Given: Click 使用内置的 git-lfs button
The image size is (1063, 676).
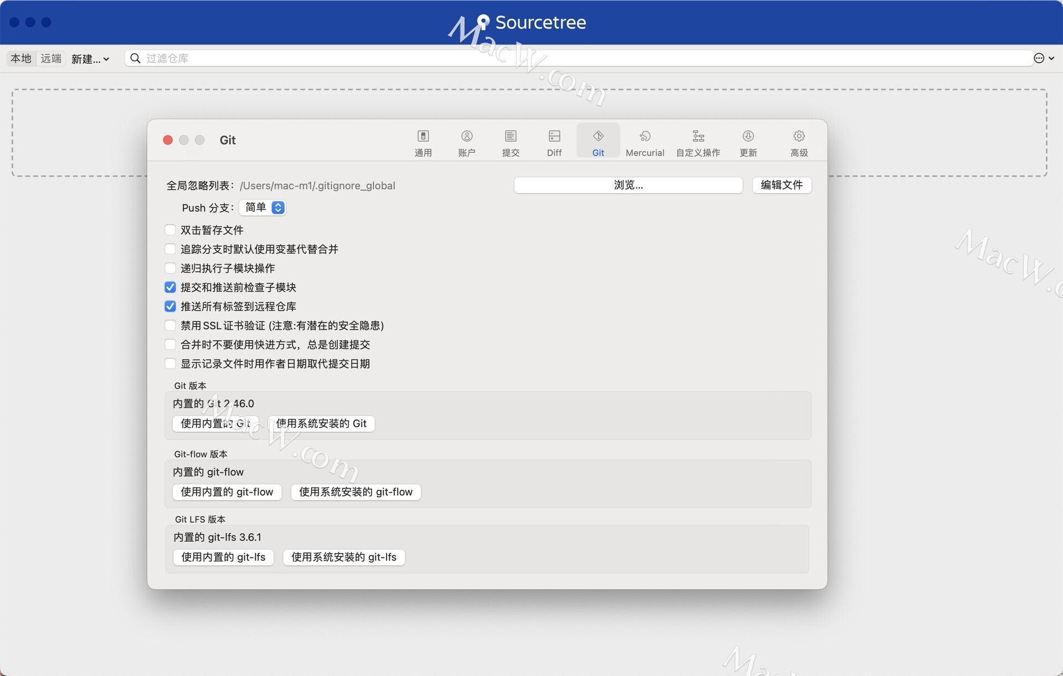Looking at the screenshot, I should pos(224,557).
